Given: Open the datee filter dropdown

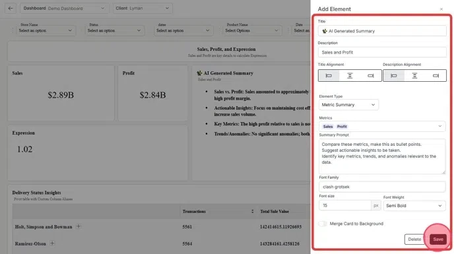Looking at the screenshot, I should (x=183, y=30).
